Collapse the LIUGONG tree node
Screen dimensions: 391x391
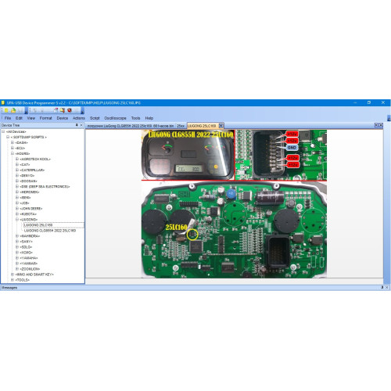[x=17, y=220]
